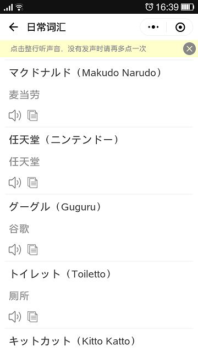This screenshot has height=352, width=198.
Task: Dismiss the yellow hint banner
Action: pyautogui.click(x=189, y=48)
